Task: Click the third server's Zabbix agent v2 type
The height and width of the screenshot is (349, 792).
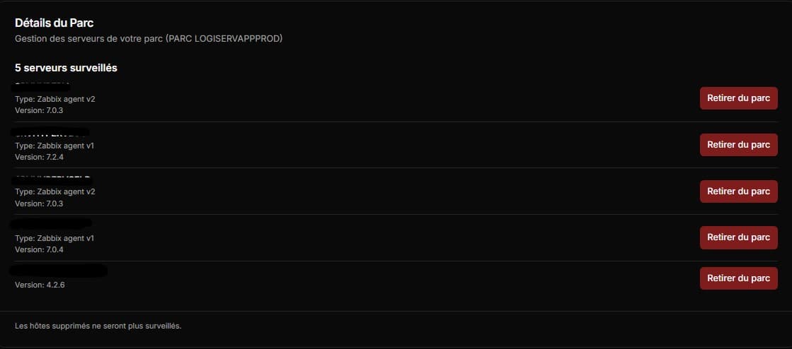Action: (x=54, y=191)
